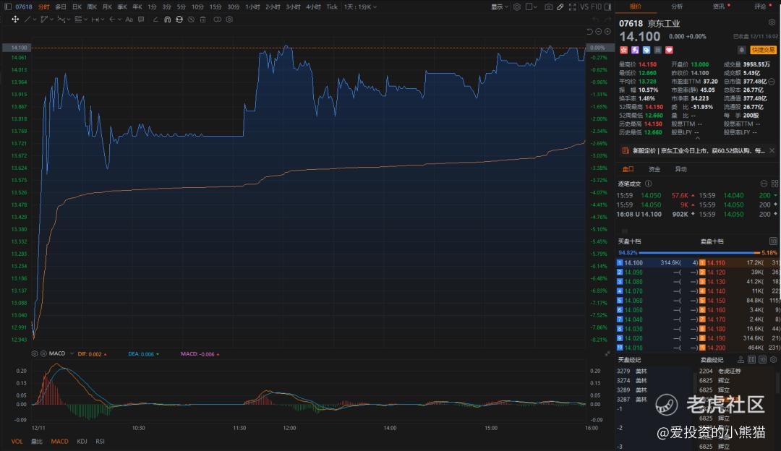Viewport: 781px width, 451px height.
Task: Enter fullscreen chart mode
Action: click(x=572, y=7)
